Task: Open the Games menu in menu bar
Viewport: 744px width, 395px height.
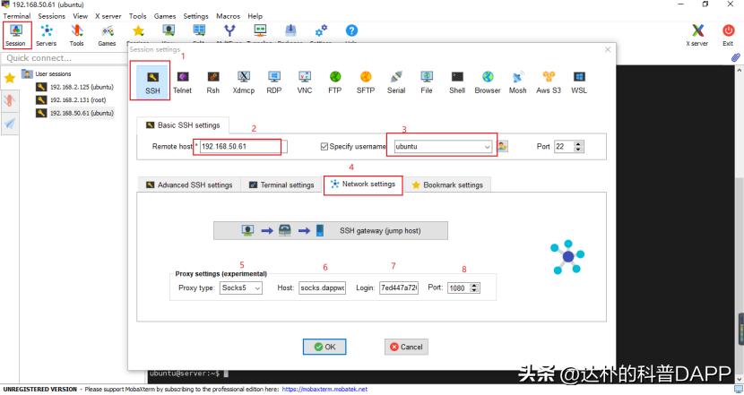Action: (x=165, y=16)
